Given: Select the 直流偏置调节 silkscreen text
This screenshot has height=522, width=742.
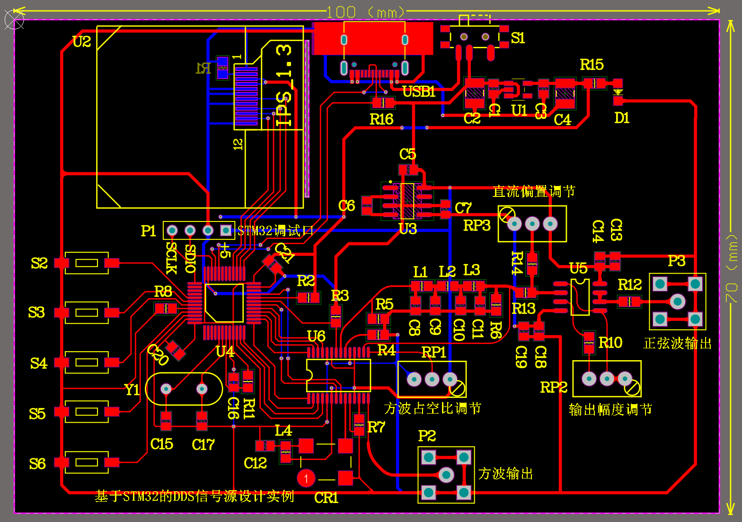Looking at the screenshot, I should [534, 191].
